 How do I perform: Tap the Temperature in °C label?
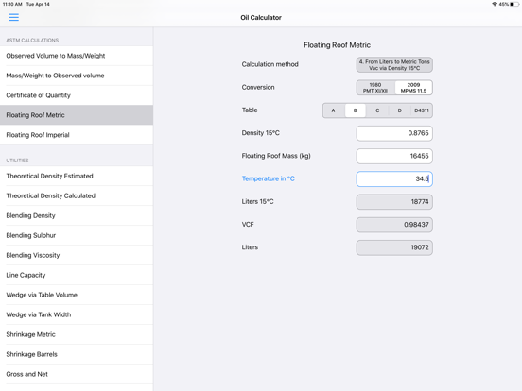[x=269, y=178]
